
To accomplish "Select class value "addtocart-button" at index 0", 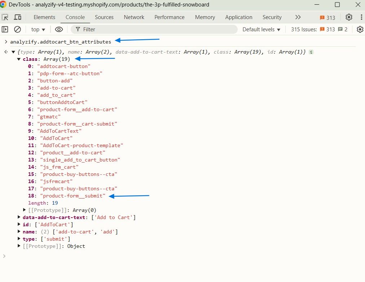I will coord(64,67).
